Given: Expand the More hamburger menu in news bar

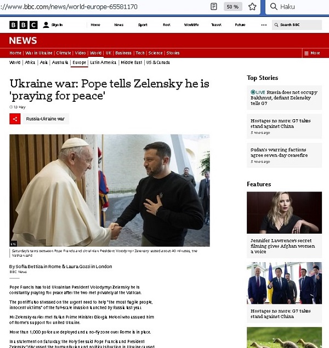Looking at the screenshot, I should 312,53.
